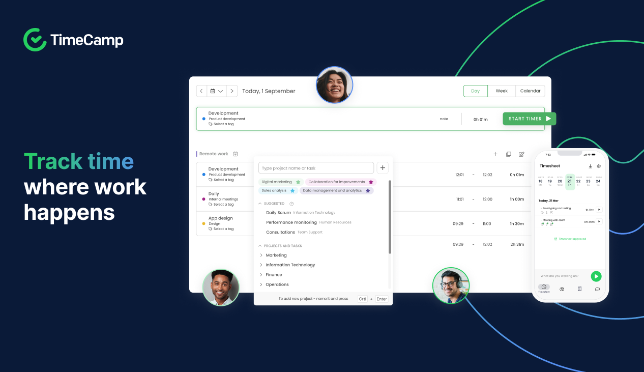The image size is (644, 372).
Task: Start timer for Meeting with client
Action: pyautogui.click(x=599, y=221)
